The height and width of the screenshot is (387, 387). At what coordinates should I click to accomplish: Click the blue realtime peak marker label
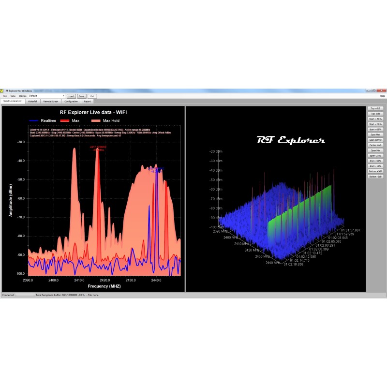(156, 170)
